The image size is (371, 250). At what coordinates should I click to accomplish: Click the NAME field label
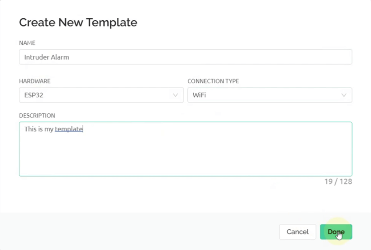coord(27,43)
